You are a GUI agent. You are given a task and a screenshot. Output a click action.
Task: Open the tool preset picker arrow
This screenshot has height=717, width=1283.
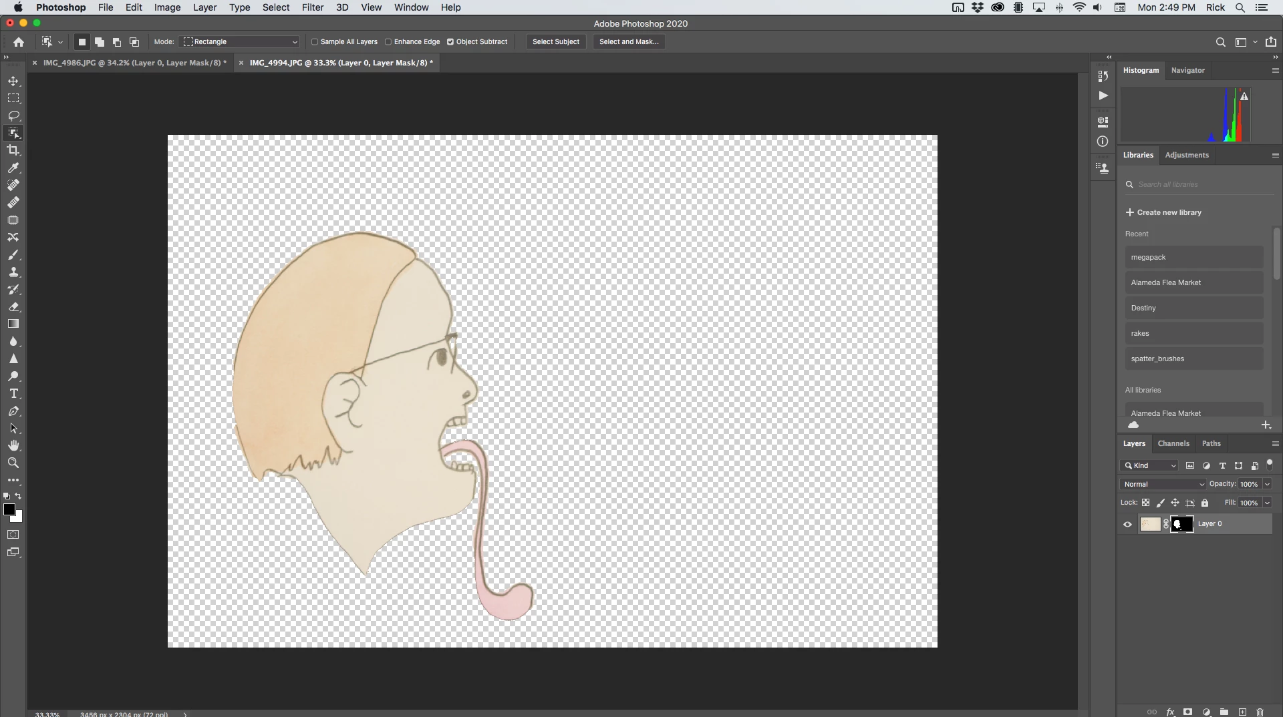tap(60, 42)
